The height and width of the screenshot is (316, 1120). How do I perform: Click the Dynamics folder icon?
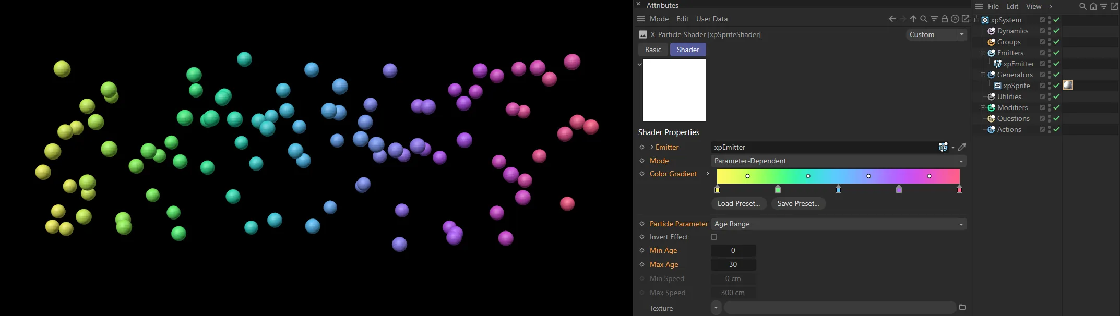[x=991, y=31]
